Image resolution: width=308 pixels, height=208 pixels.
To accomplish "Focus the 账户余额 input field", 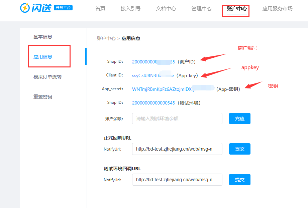I will pos(177,119).
